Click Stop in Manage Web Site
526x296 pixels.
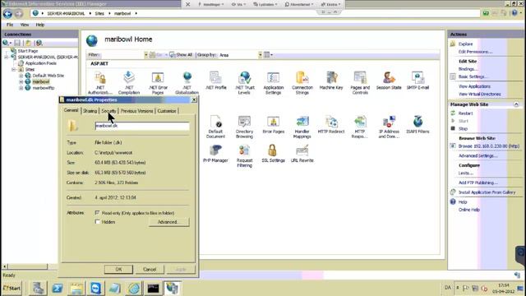click(x=463, y=129)
